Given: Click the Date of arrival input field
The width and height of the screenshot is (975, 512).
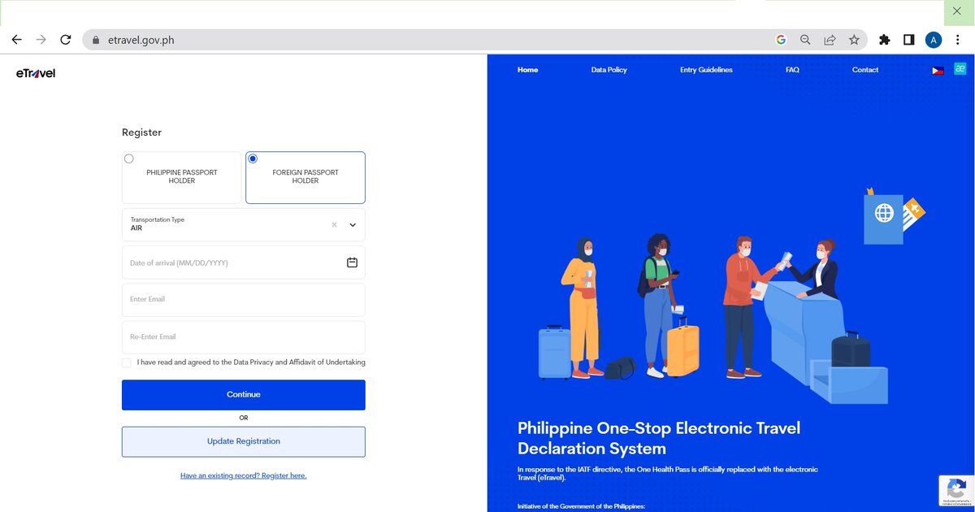Looking at the screenshot, I should [244, 263].
